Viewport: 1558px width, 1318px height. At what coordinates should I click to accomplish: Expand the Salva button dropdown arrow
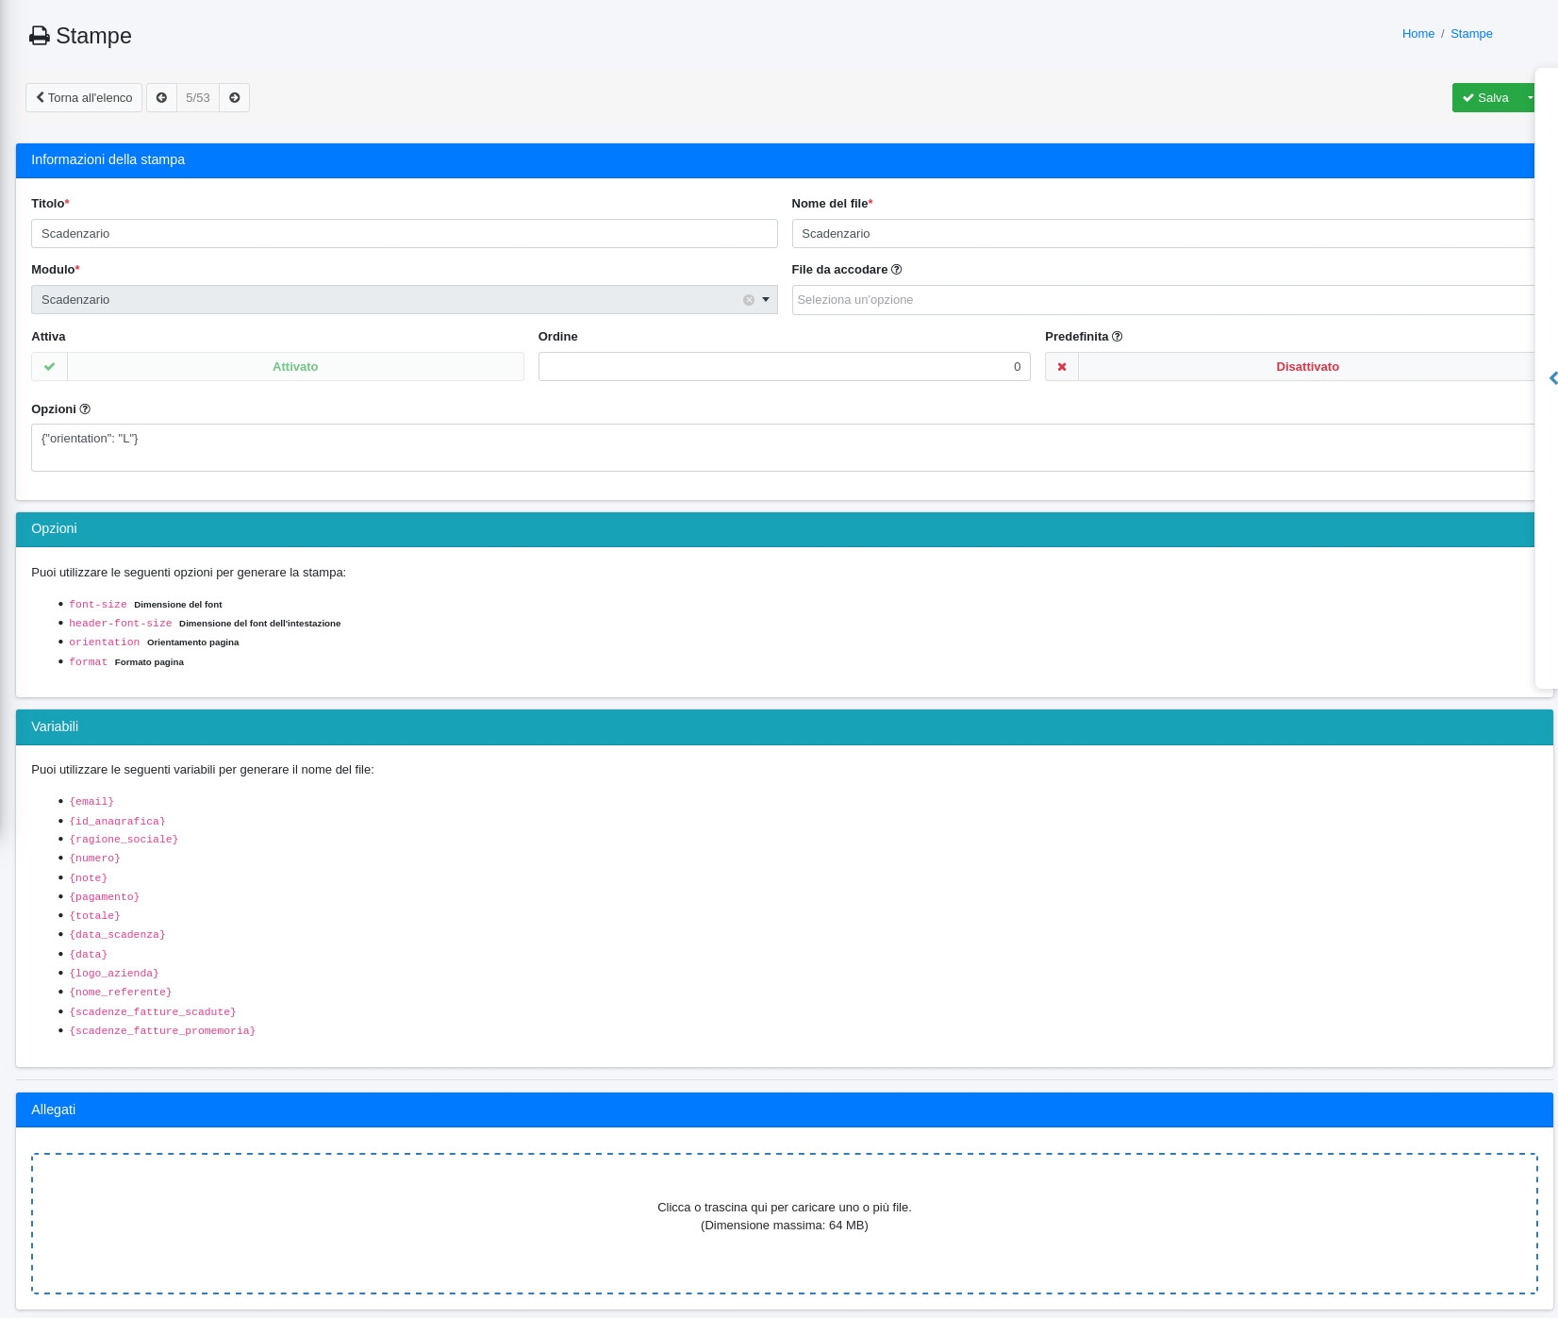pyautogui.click(x=1529, y=98)
